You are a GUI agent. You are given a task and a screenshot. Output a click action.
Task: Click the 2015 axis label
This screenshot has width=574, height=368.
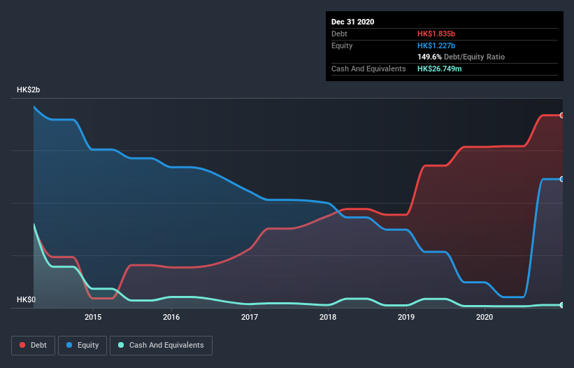93,317
